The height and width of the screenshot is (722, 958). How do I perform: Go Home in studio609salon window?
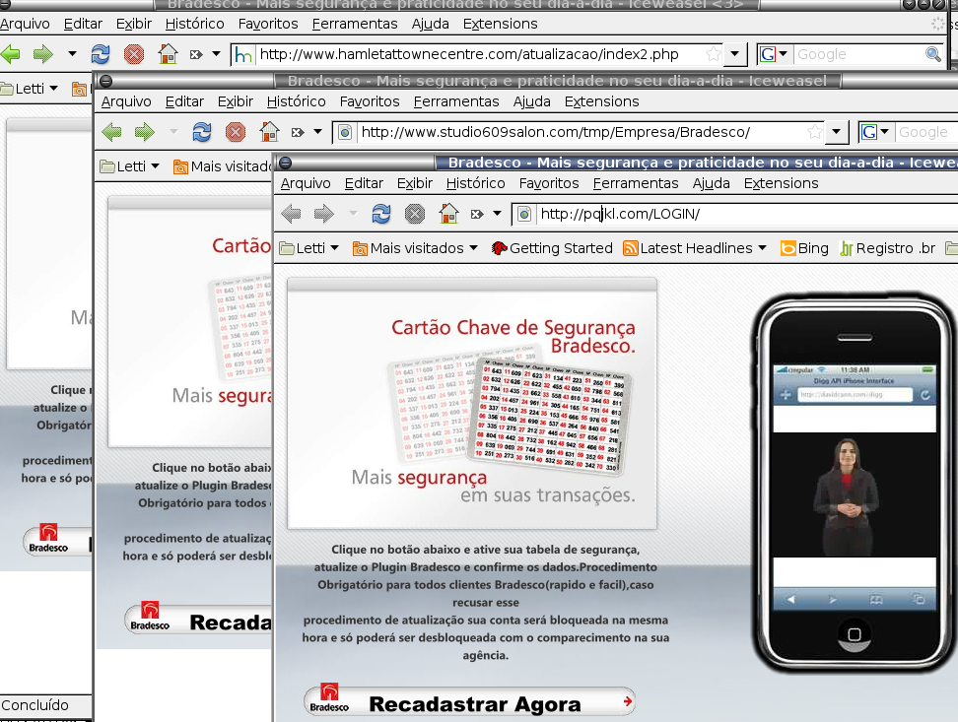(x=269, y=132)
